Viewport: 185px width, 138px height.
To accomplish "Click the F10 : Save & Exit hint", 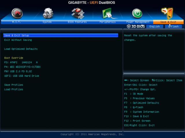I will tap(136, 116).
